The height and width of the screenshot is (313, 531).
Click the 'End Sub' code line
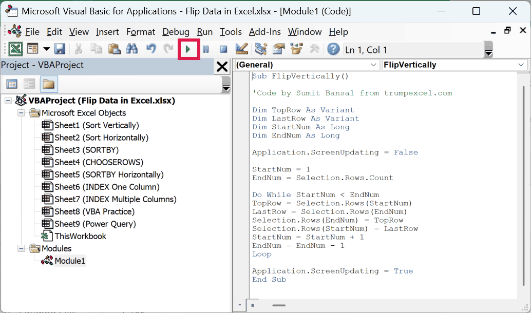tap(269, 280)
